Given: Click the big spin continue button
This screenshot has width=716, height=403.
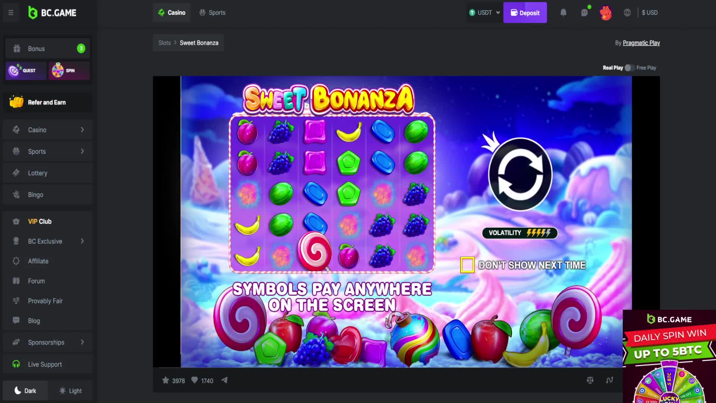Looking at the screenshot, I should coord(520,174).
